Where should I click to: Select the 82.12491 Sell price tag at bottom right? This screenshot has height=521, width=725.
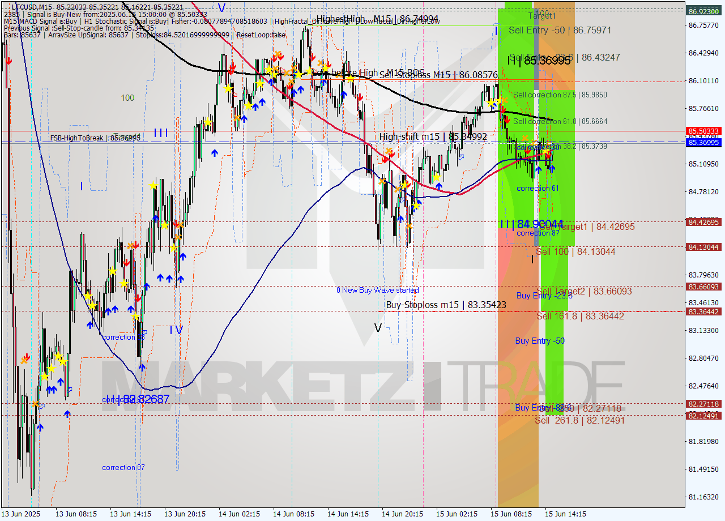(x=704, y=416)
